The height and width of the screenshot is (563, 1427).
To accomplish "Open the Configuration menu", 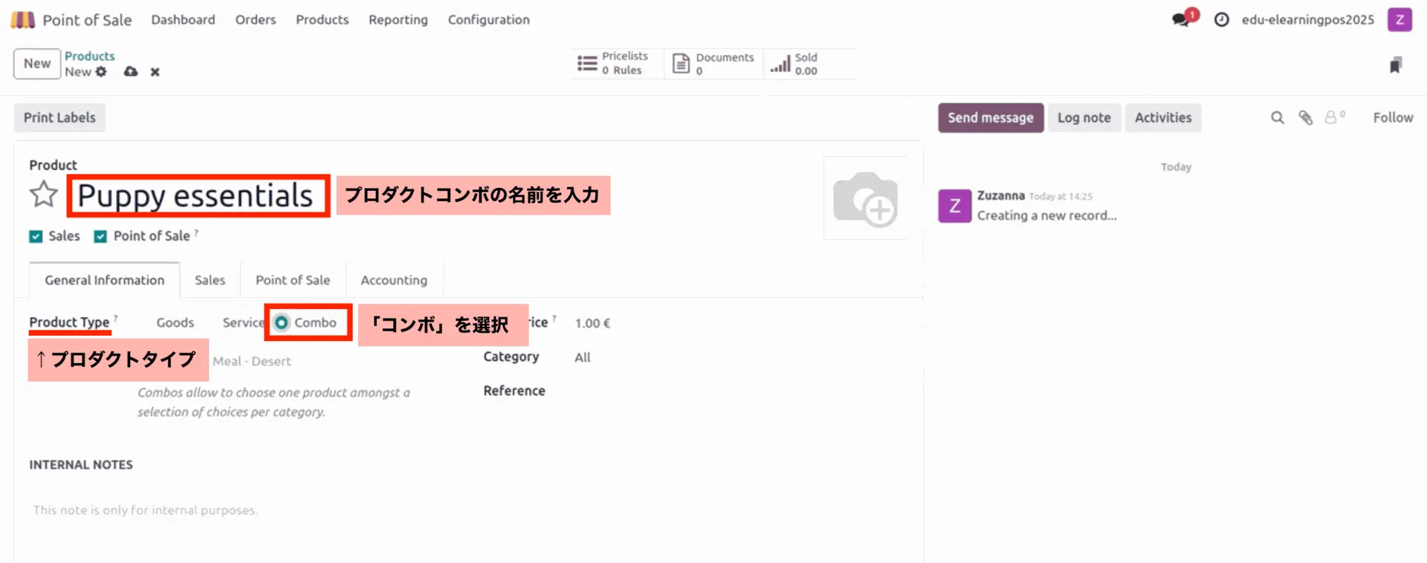I will point(488,20).
